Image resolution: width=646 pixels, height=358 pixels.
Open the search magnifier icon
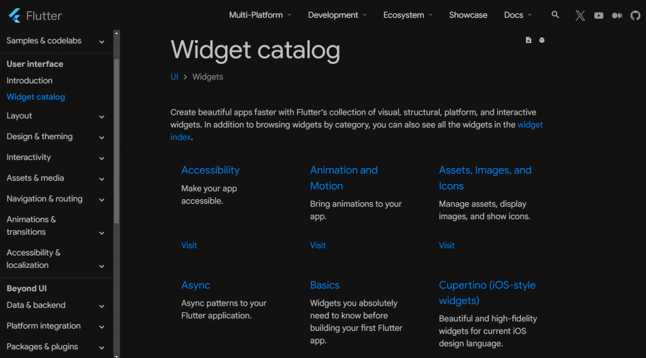(x=555, y=15)
